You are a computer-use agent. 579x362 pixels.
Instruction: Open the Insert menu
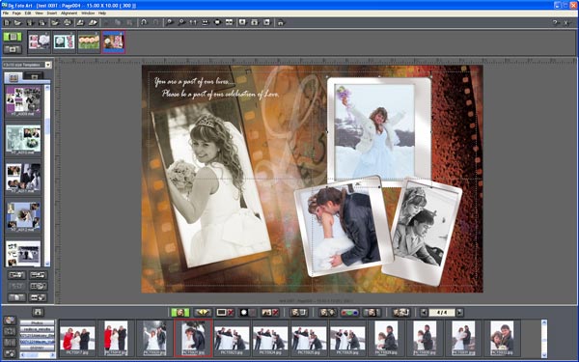[x=52, y=13]
